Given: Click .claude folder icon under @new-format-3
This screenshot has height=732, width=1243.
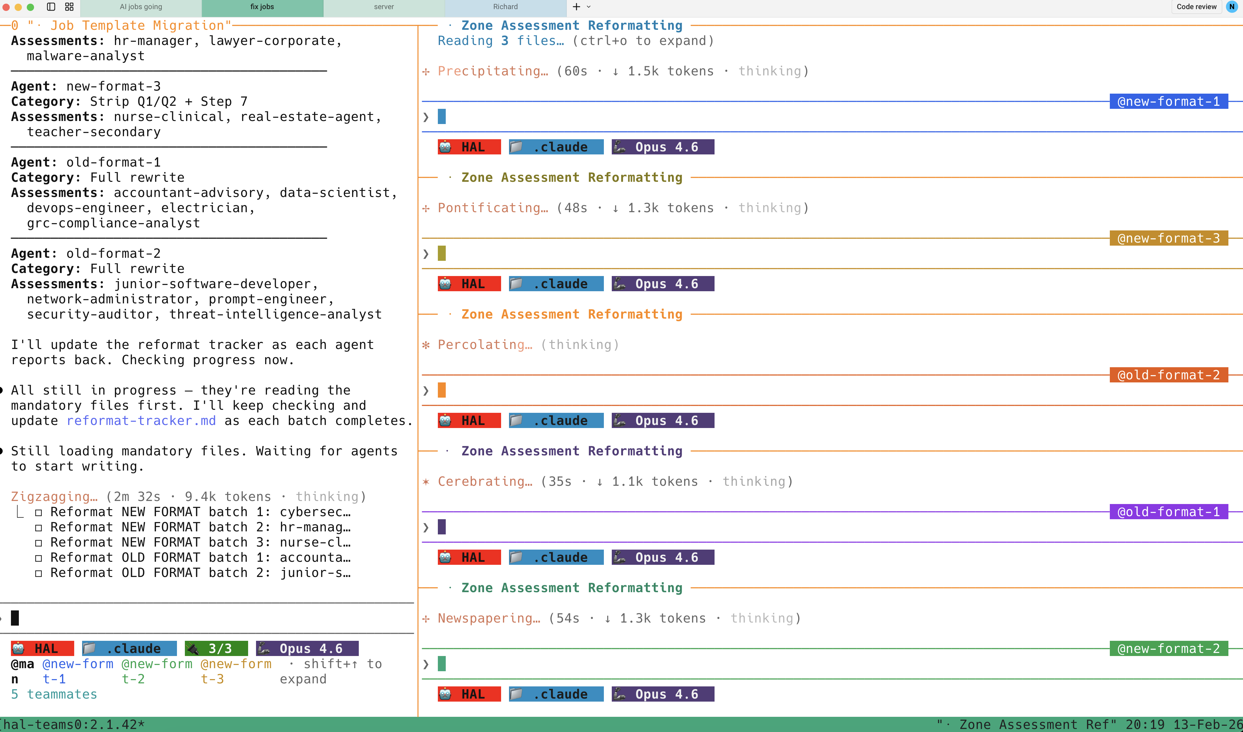Looking at the screenshot, I should tap(516, 284).
